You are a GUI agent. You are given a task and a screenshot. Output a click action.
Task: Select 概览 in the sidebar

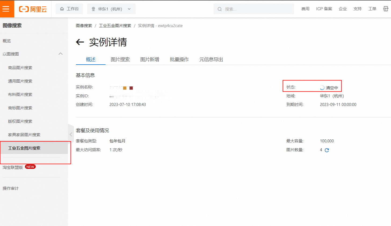click(7, 41)
